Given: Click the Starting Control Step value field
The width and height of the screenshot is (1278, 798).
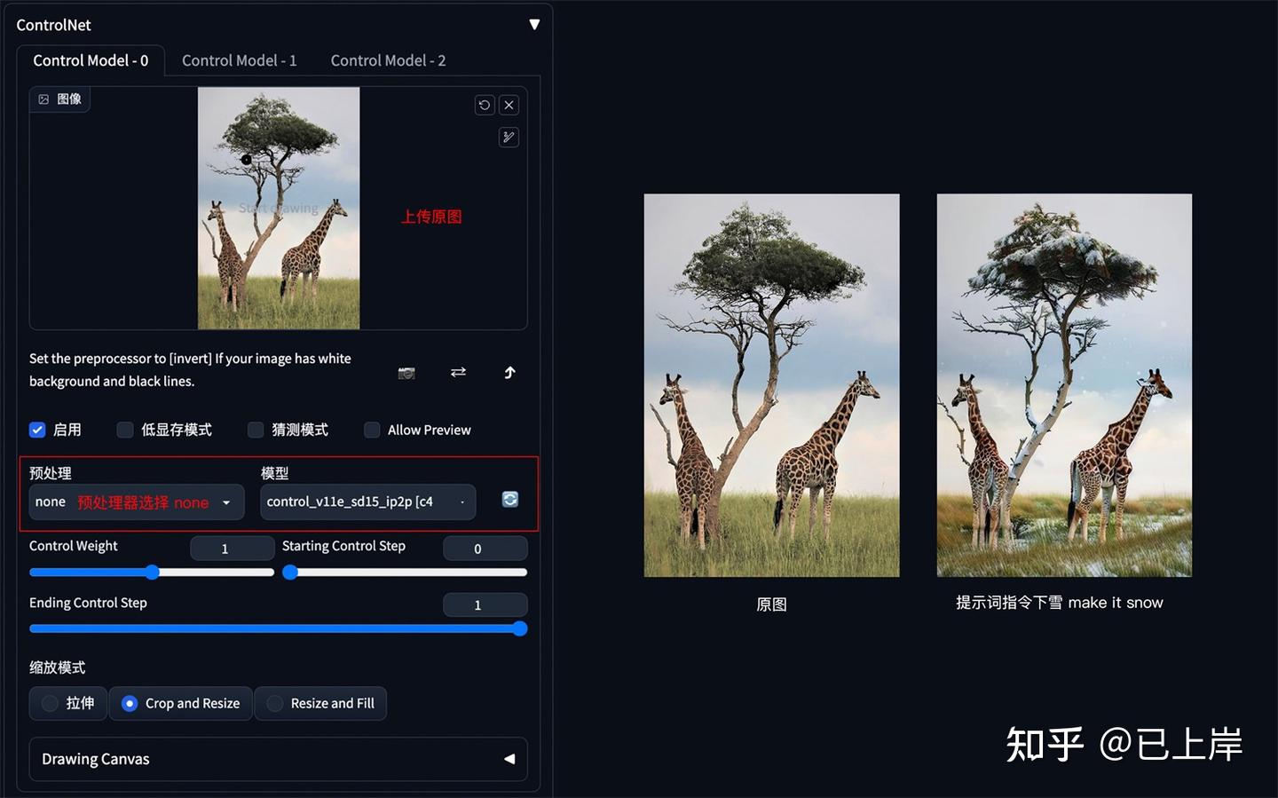Looking at the screenshot, I should pos(485,548).
